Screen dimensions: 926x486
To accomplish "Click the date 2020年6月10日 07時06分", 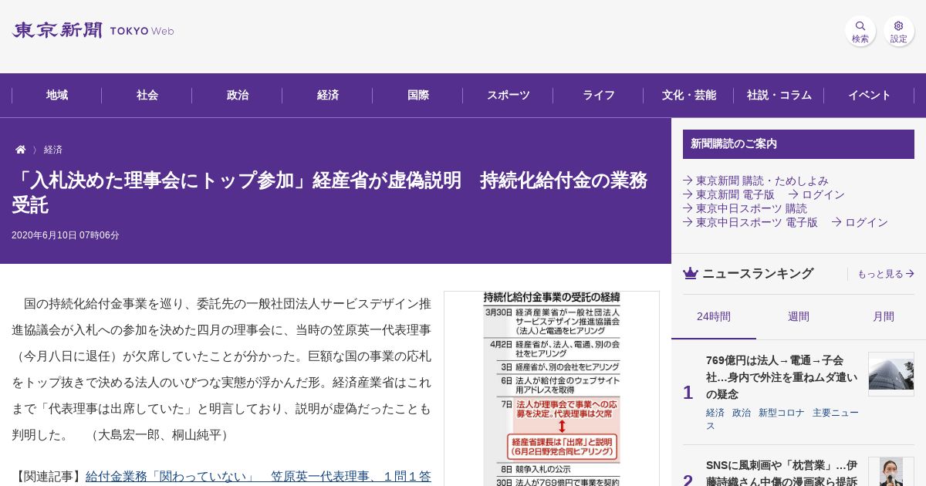I will pos(66,235).
